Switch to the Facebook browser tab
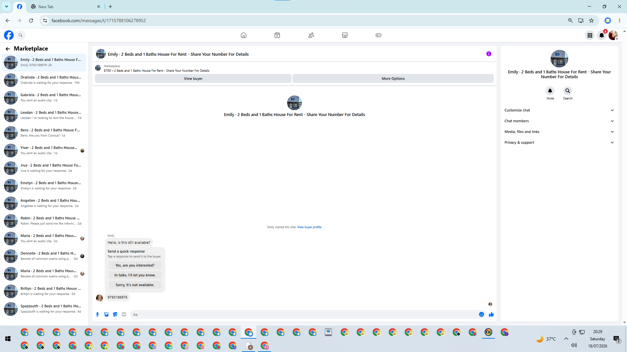 point(20,7)
